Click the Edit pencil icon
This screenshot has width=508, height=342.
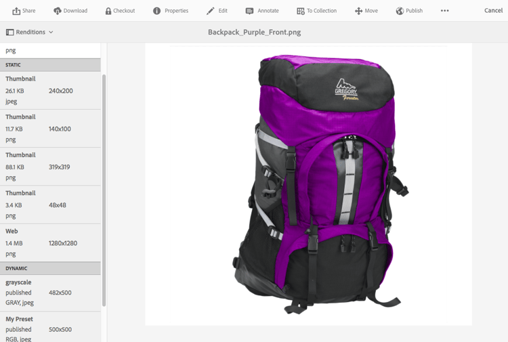pos(210,11)
